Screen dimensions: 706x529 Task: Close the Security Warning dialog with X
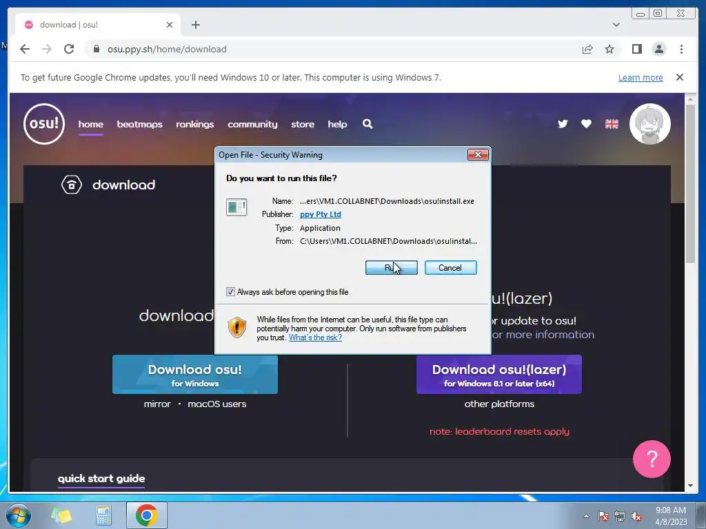[x=478, y=155]
